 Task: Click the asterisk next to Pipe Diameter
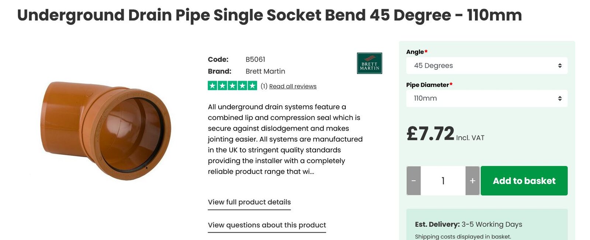click(x=451, y=84)
